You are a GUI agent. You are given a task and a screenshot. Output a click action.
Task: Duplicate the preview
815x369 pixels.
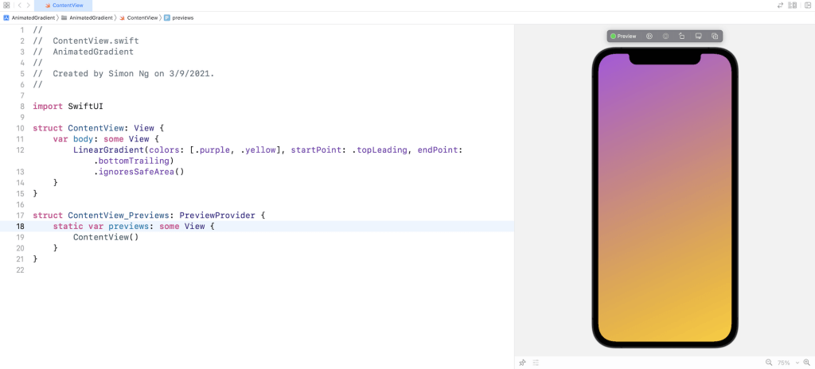[715, 37]
